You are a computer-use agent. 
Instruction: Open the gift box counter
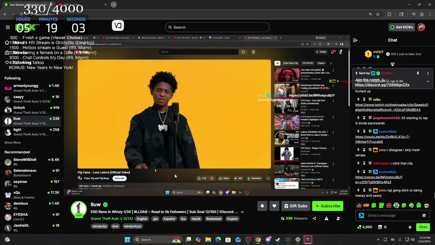point(382,227)
